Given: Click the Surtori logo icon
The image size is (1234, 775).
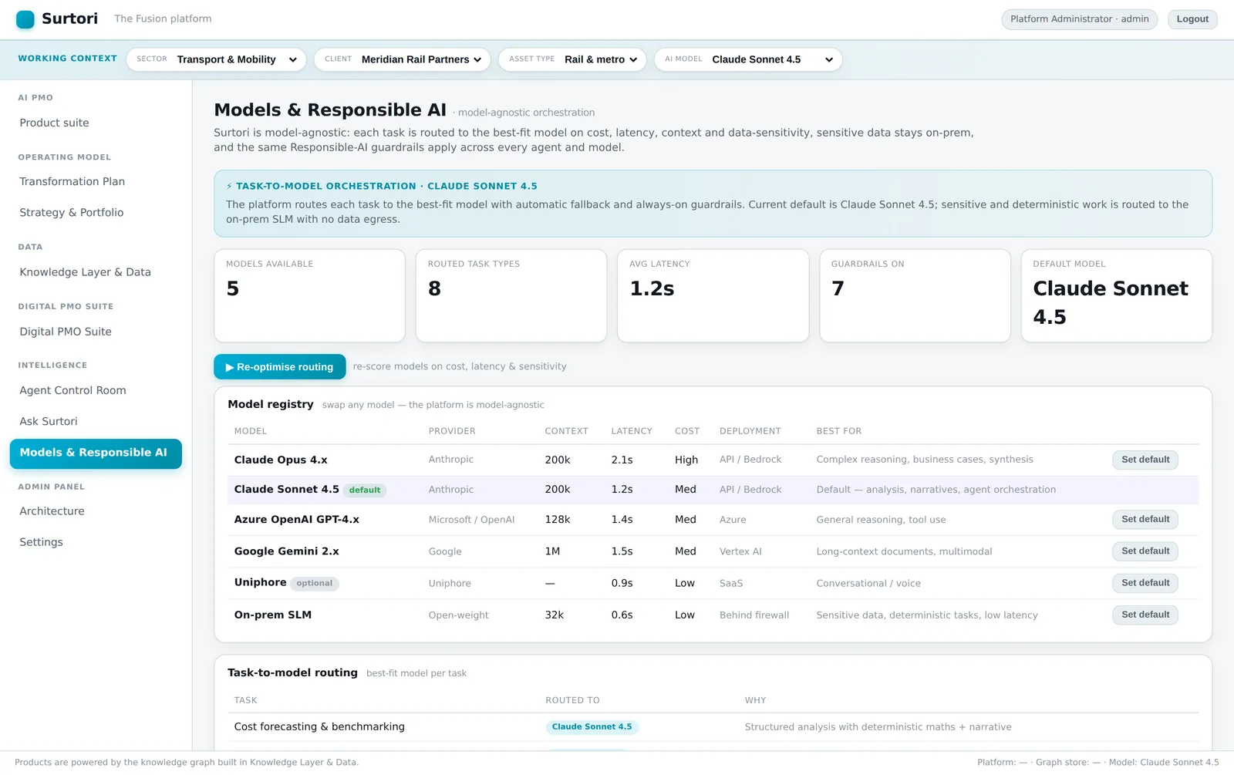Looking at the screenshot, I should pos(25,19).
